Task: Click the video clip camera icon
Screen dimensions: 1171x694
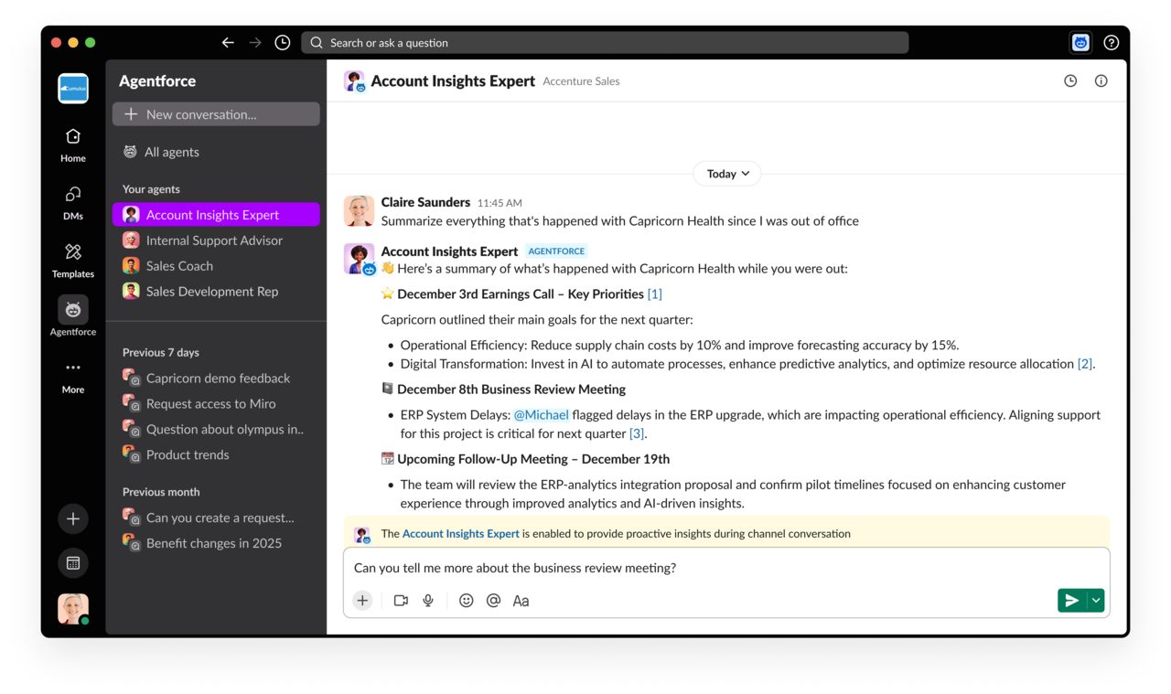Action: click(401, 601)
